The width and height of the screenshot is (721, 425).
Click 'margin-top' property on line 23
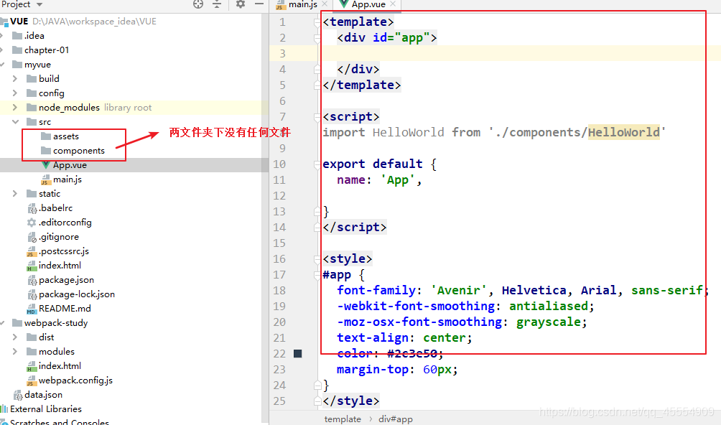[x=373, y=370]
